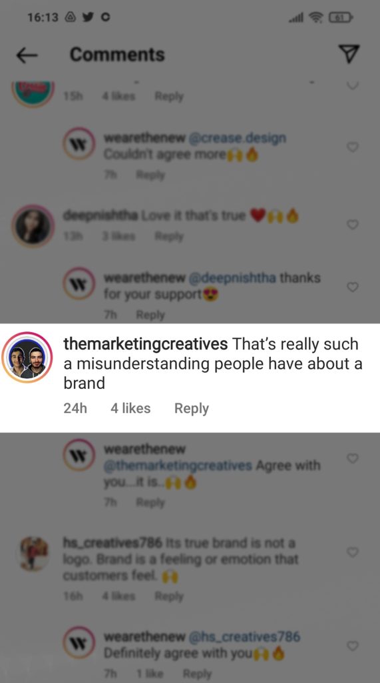Open the @crease.design mention

coord(238,138)
